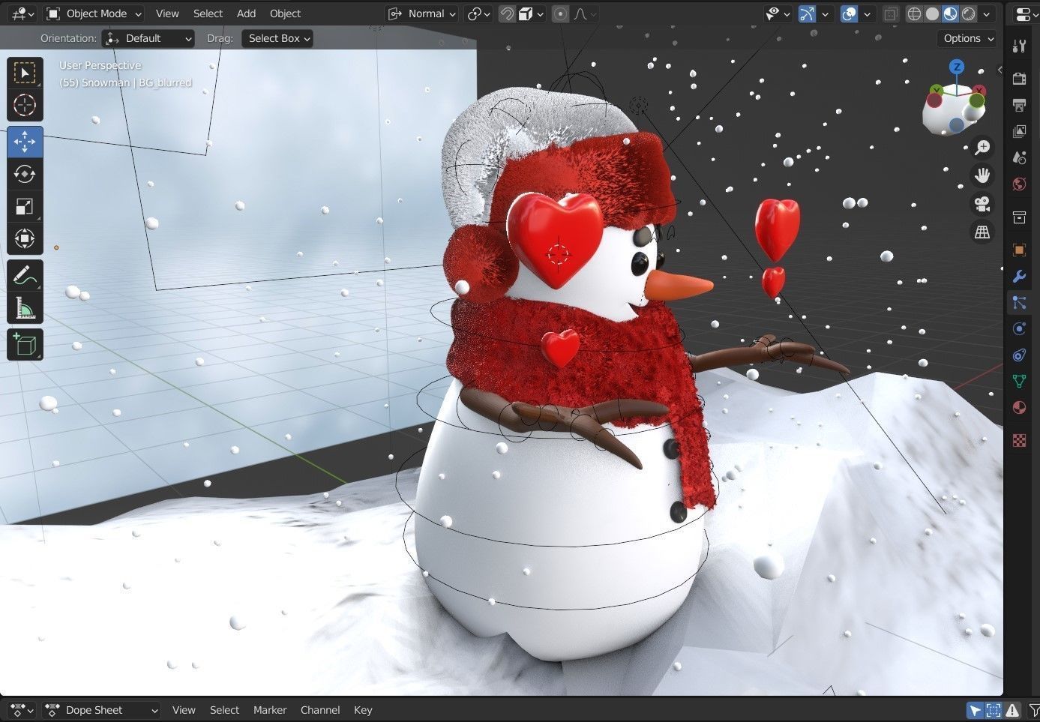The image size is (1040, 722).
Task: Open the Material properties tab
Action: tap(1019, 408)
